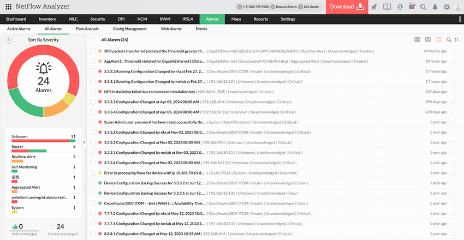464x240 pixels.
Task: Click the red critical segment of the donut
Action: [43, 50]
